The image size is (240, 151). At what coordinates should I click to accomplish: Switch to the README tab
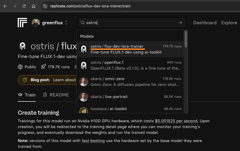(56, 95)
